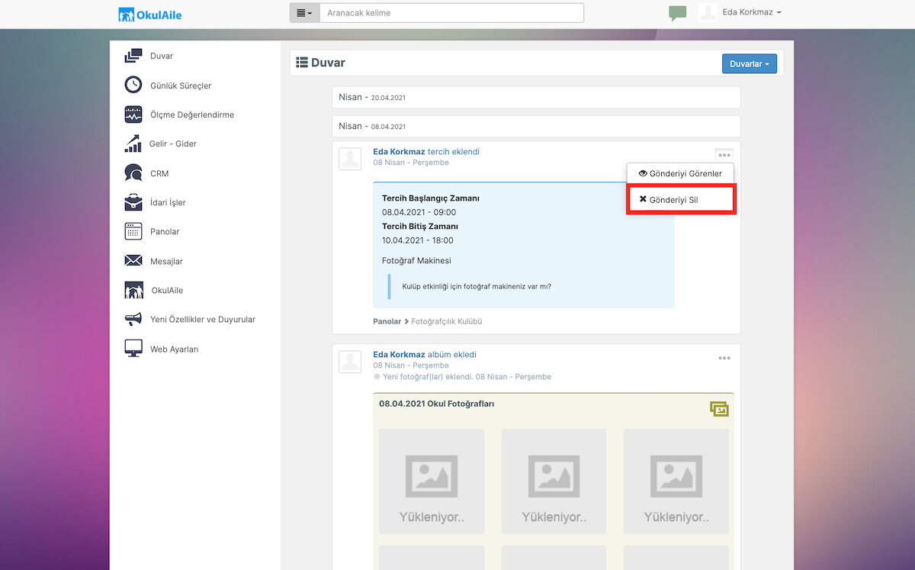The image size is (915, 570).
Task: Click the Web Ayarları monitor icon
Action: point(133,349)
